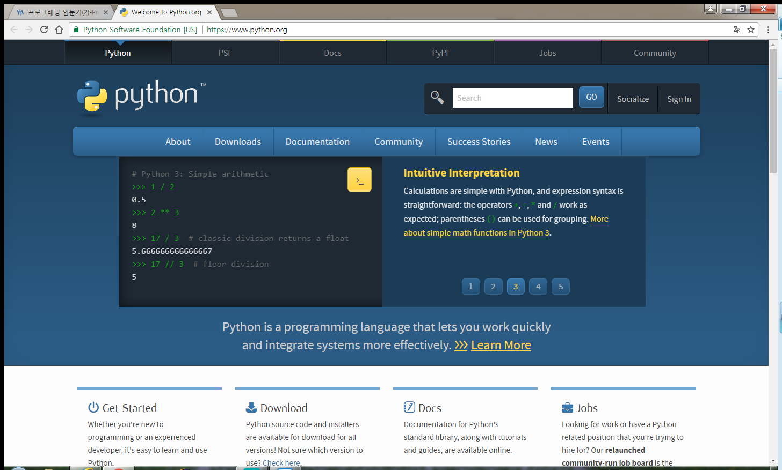This screenshot has height=470, width=782.
Task: Open the PyPI top navigation tab
Action: click(x=440, y=53)
